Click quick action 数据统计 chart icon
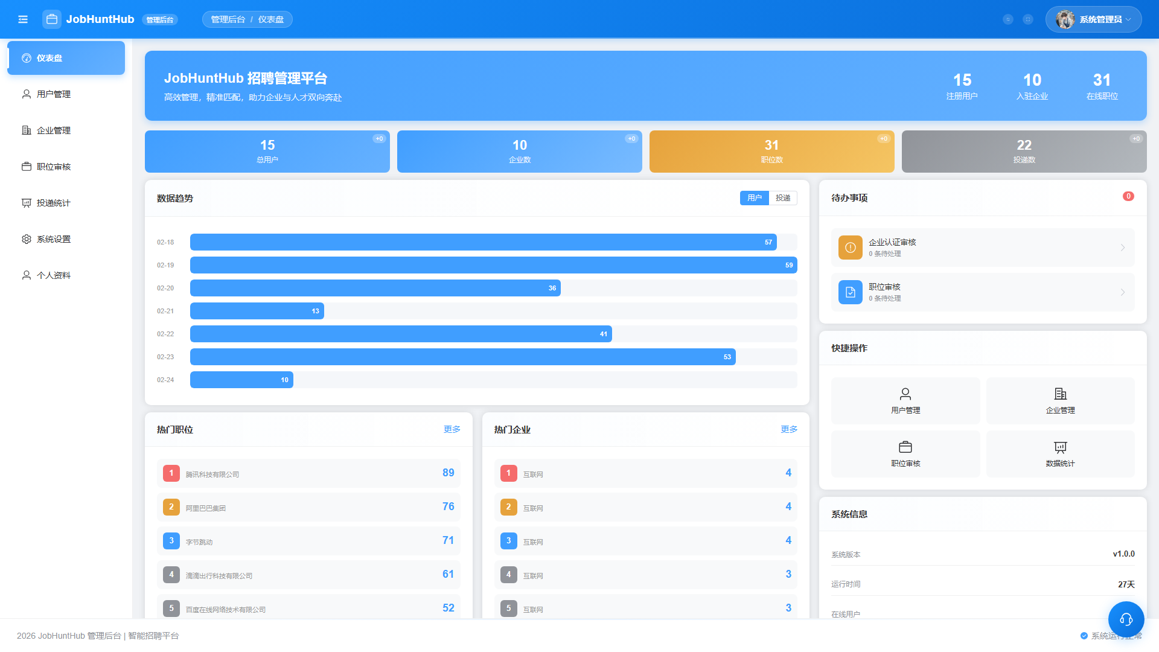This screenshot has width=1159, height=652. tap(1061, 447)
